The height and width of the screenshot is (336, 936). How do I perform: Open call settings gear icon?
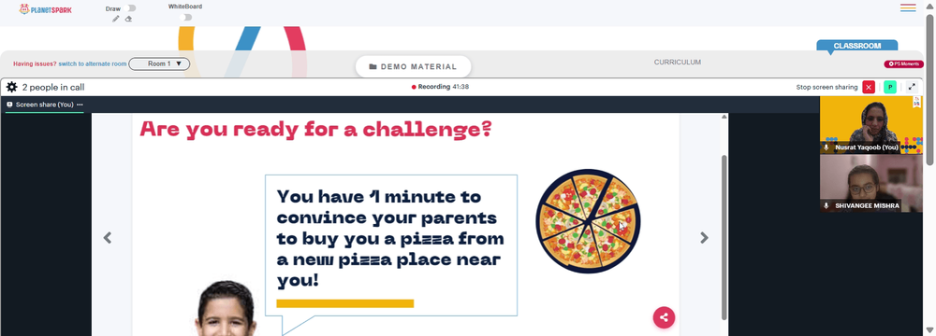click(x=11, y=87)
